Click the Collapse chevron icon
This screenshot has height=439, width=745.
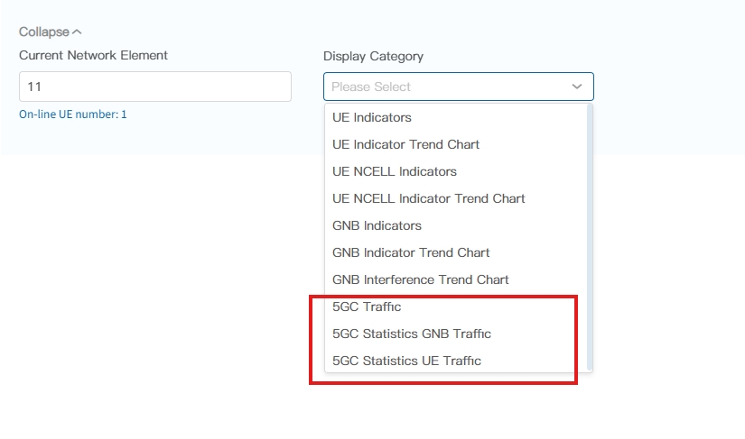[77, 32]
